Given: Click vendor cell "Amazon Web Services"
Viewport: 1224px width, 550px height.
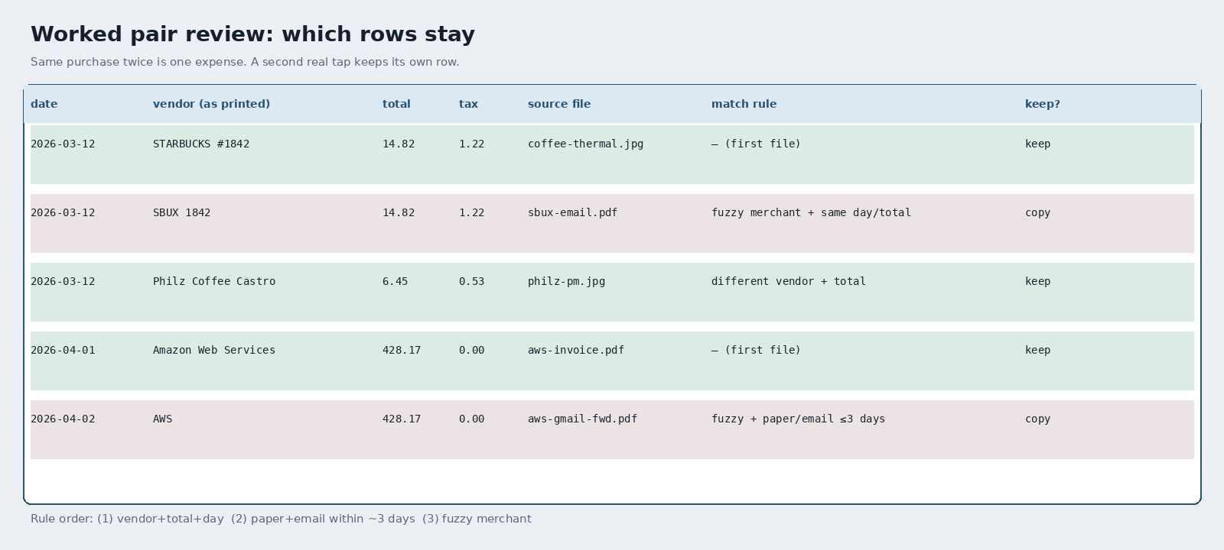Looking at the screenshot, I should click(x=214, y=350).
